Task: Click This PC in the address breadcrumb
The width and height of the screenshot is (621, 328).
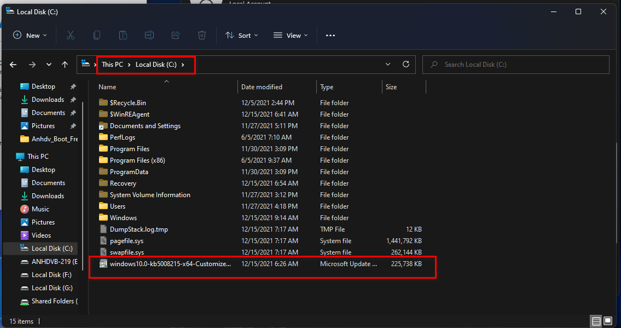Action: point(113,64)
